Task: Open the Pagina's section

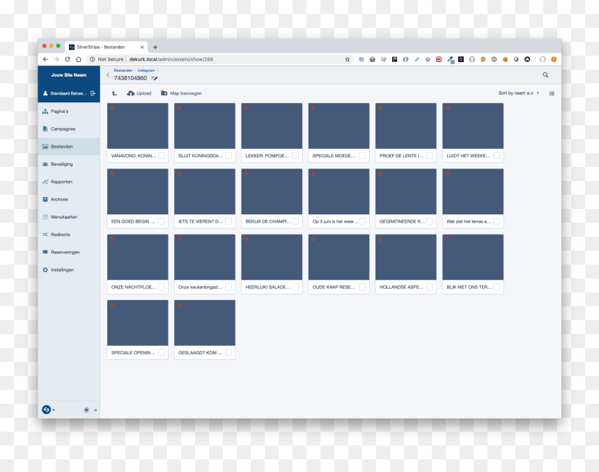Action: point(69,111)
